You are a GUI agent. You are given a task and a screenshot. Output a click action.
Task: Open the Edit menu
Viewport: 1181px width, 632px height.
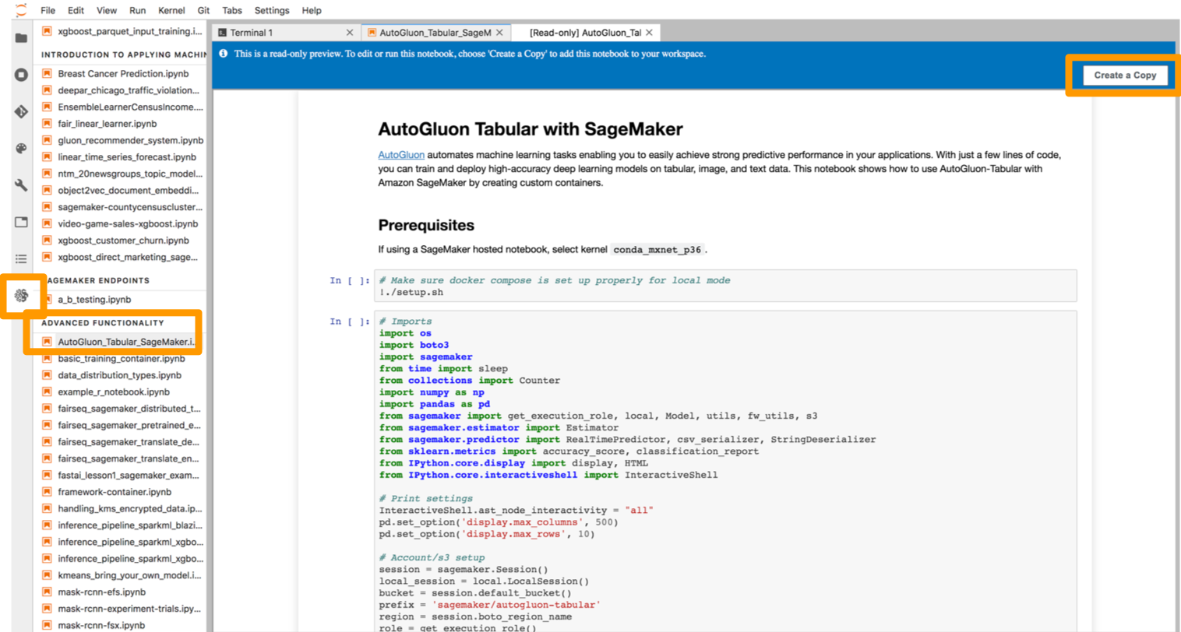76,10
